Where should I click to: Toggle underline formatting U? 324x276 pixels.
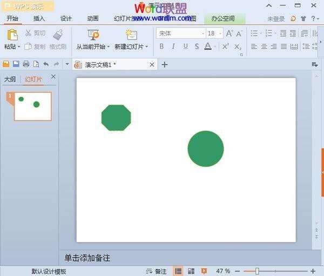[186, 46]
